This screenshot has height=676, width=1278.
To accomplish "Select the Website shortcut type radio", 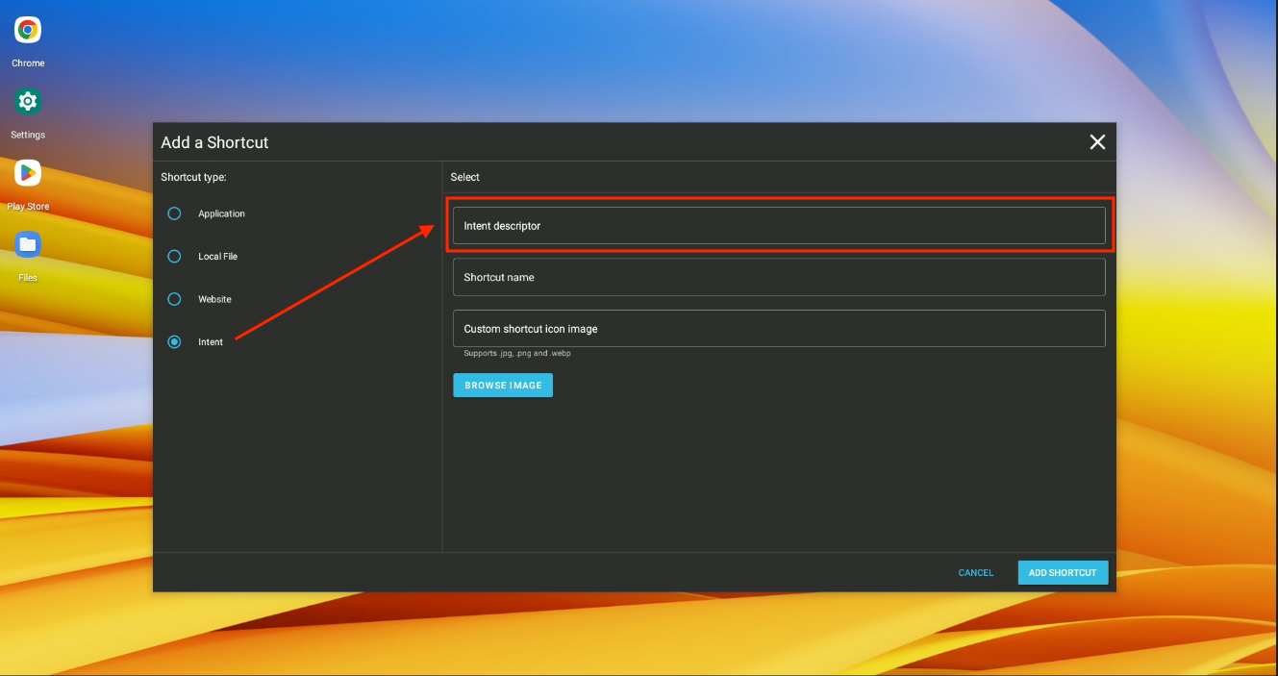I will click(x=174, y=299).
